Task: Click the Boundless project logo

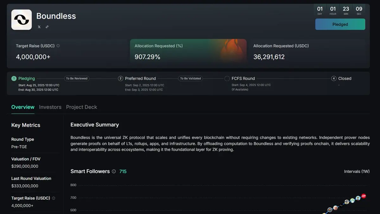Action: point(22,20)
